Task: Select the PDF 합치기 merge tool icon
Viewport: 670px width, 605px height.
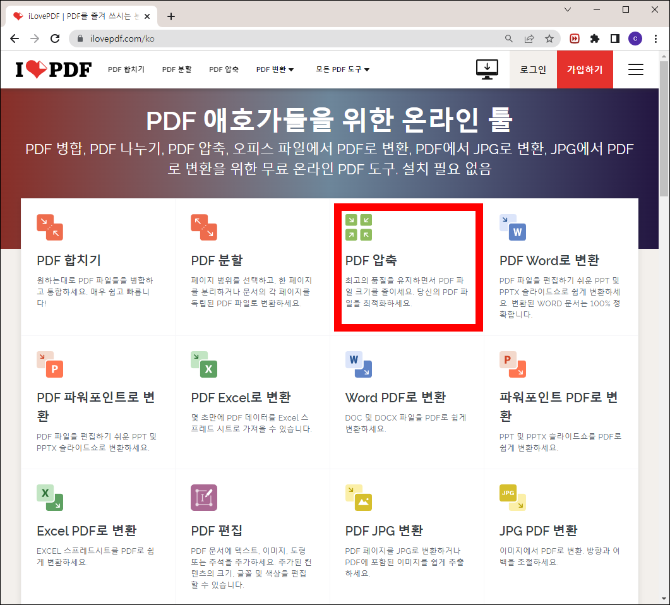Action: (x=50, y=227)
